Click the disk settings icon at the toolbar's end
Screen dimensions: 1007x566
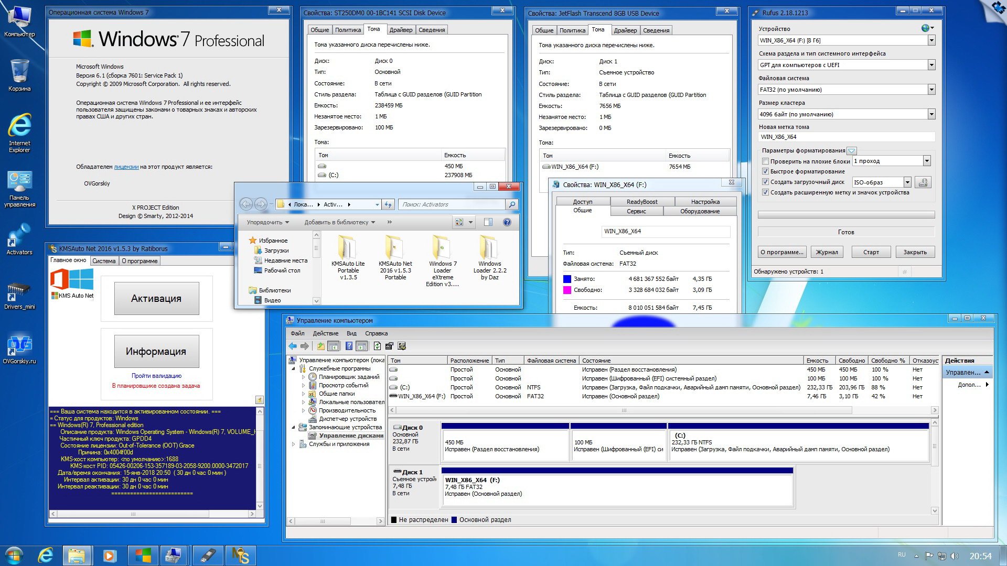(402, 346)
